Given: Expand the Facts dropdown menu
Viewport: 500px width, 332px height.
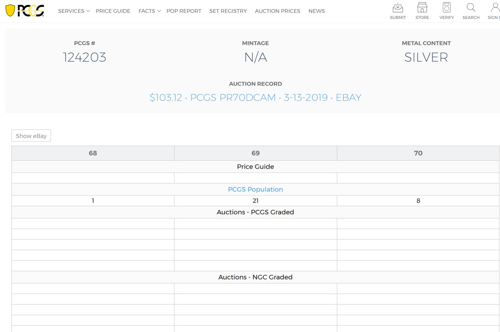Looking at the screenshot, I should (149, 11).
